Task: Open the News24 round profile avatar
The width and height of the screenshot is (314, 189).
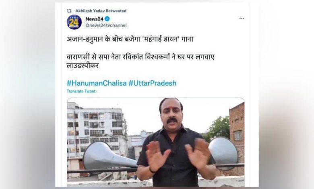Action: tap(74, 22)
